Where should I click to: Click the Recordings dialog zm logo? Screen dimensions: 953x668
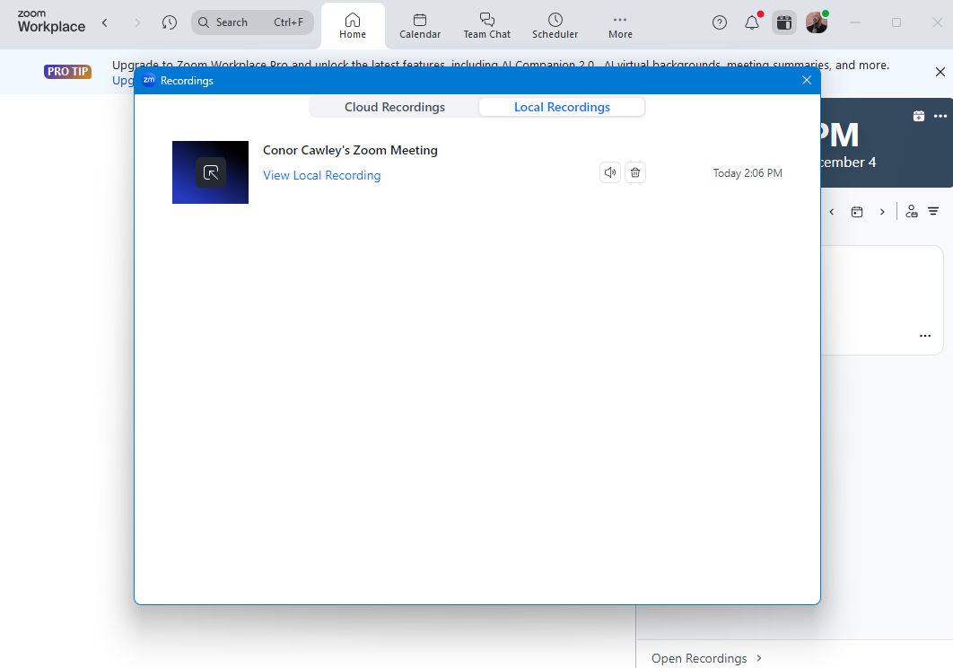[149, 80]
